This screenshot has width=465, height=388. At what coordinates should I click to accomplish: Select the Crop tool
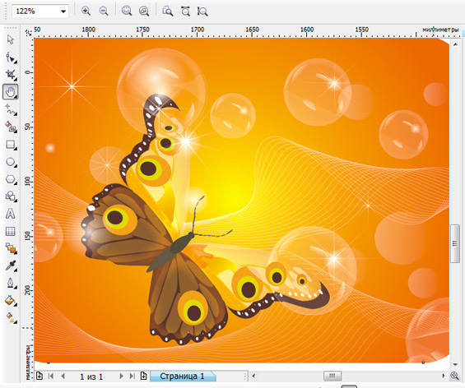click(11, 75)
